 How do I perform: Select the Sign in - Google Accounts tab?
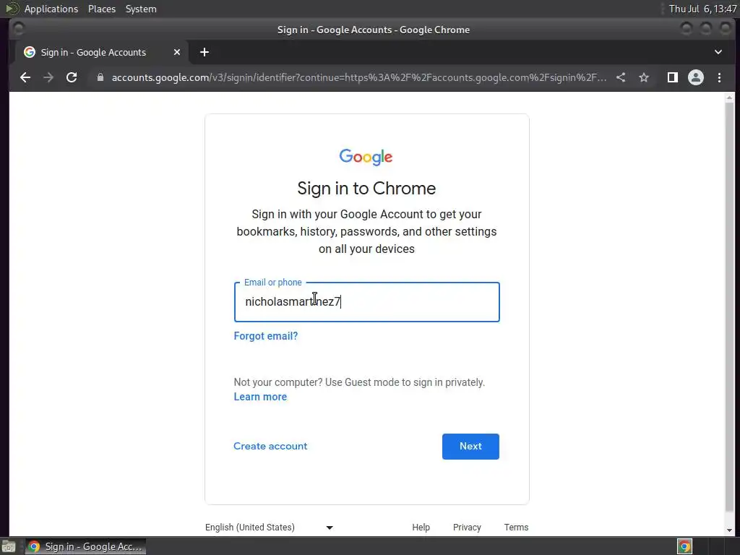pyautogui.click(x=101, y=52)
